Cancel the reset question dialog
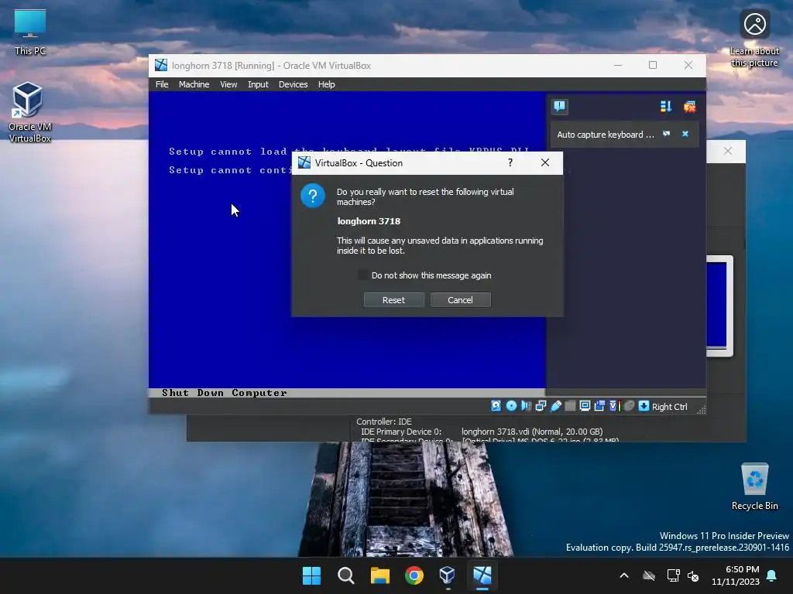 (460, 300)
